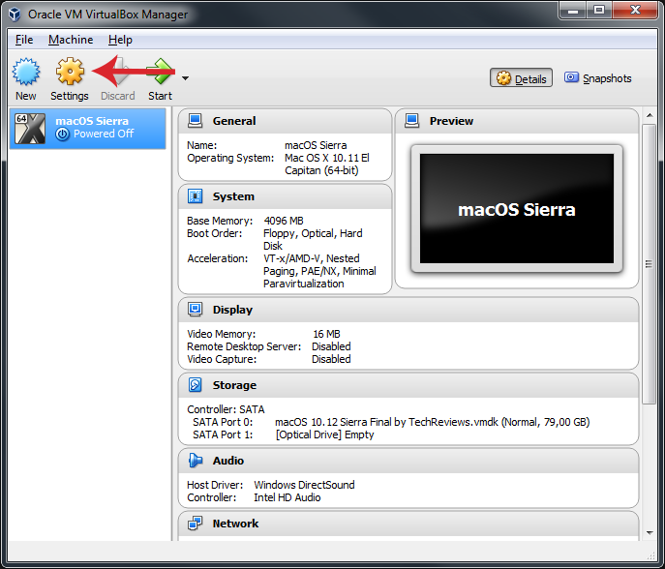Click the Remote Desktop Server Disabled value
This screenshot has height=569, width=665.
click(x=331, y=346)
